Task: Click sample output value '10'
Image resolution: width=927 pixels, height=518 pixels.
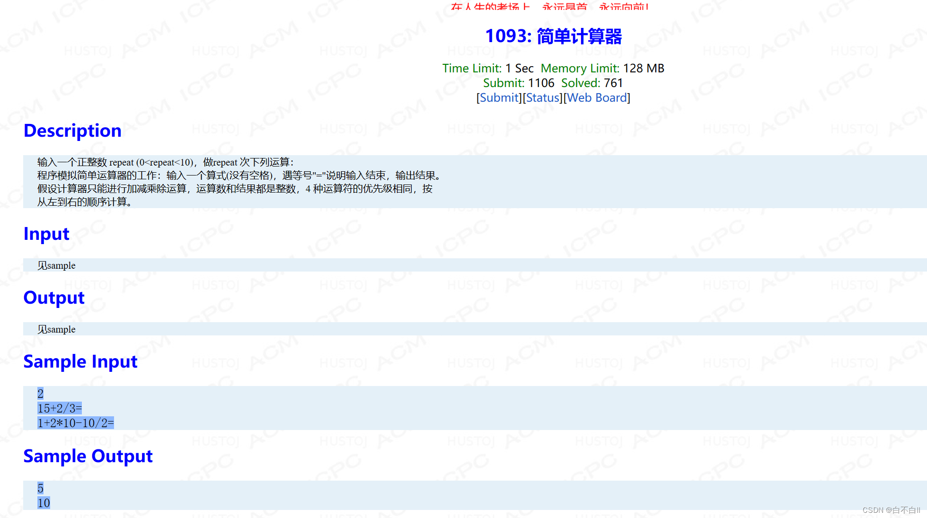Action: click(x=43, y=503)
